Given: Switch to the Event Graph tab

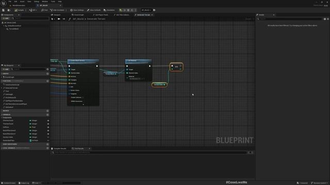Looking at the screenshot, I should pyautogui.click(x=78, y=15).
